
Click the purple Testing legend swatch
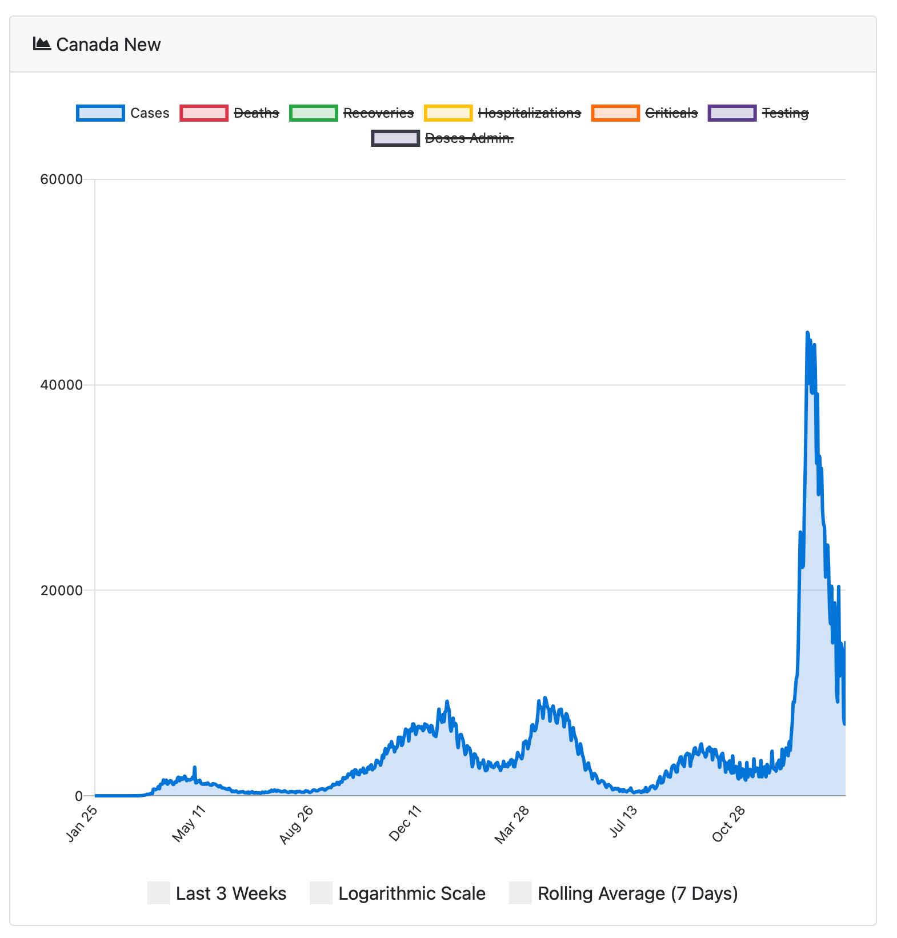pyautogui.click(x=732, y=113)
